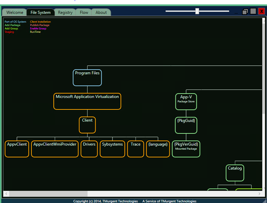Select the AppvClient node

tap(17, 149)
